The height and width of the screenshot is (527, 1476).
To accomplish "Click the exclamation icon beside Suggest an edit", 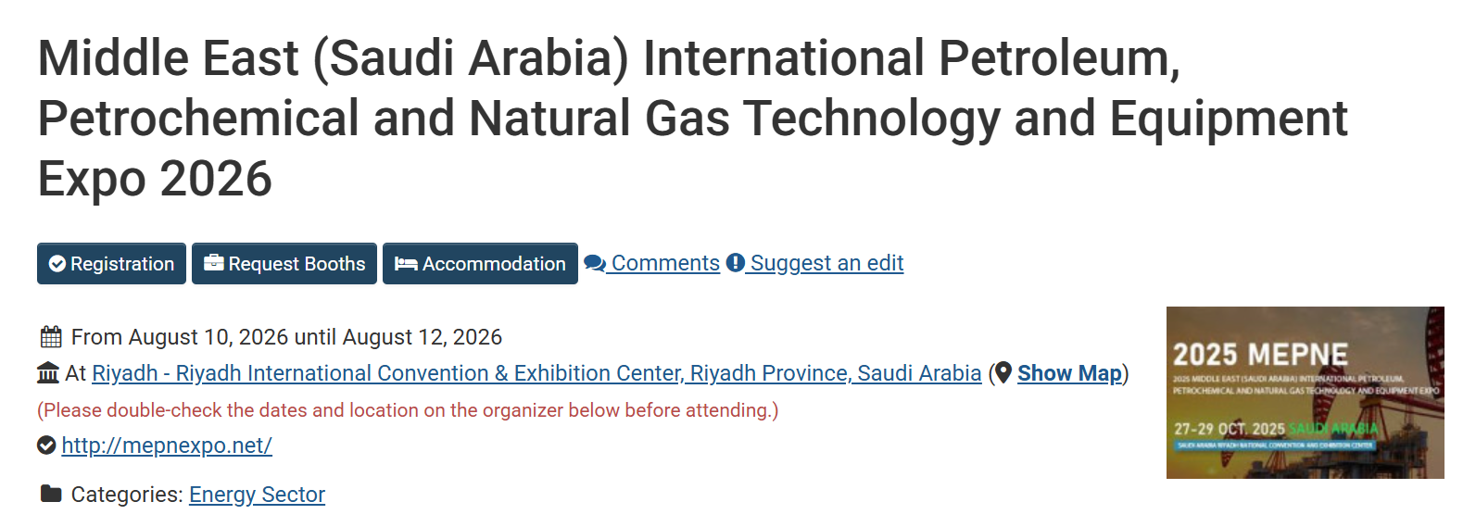I will (x=736, y=263).
